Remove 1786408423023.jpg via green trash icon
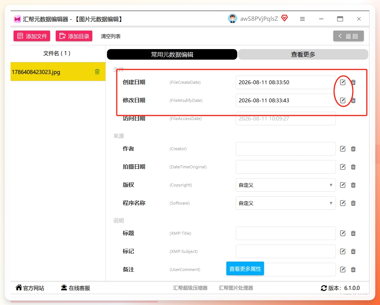 point(97,72)
